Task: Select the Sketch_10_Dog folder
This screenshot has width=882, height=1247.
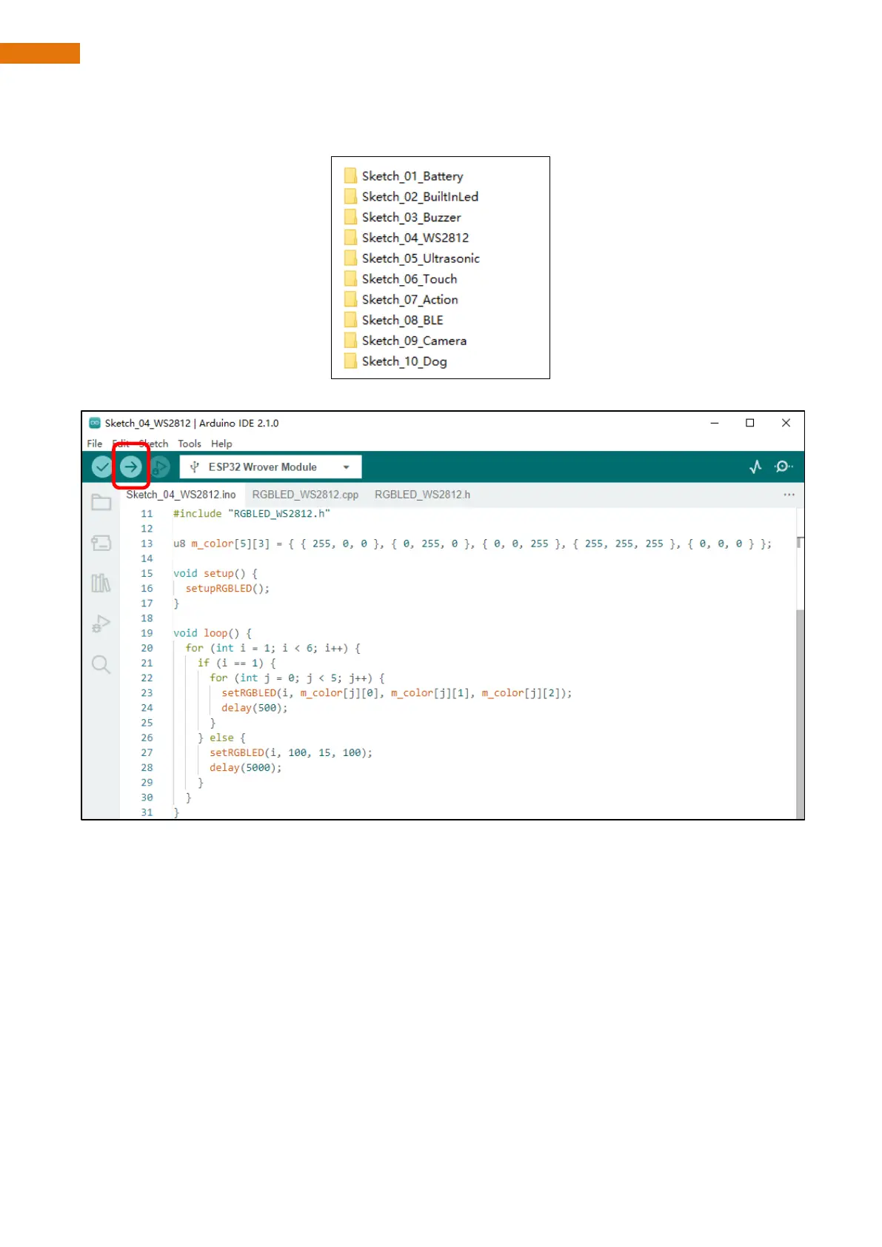Action: point(395,361)
